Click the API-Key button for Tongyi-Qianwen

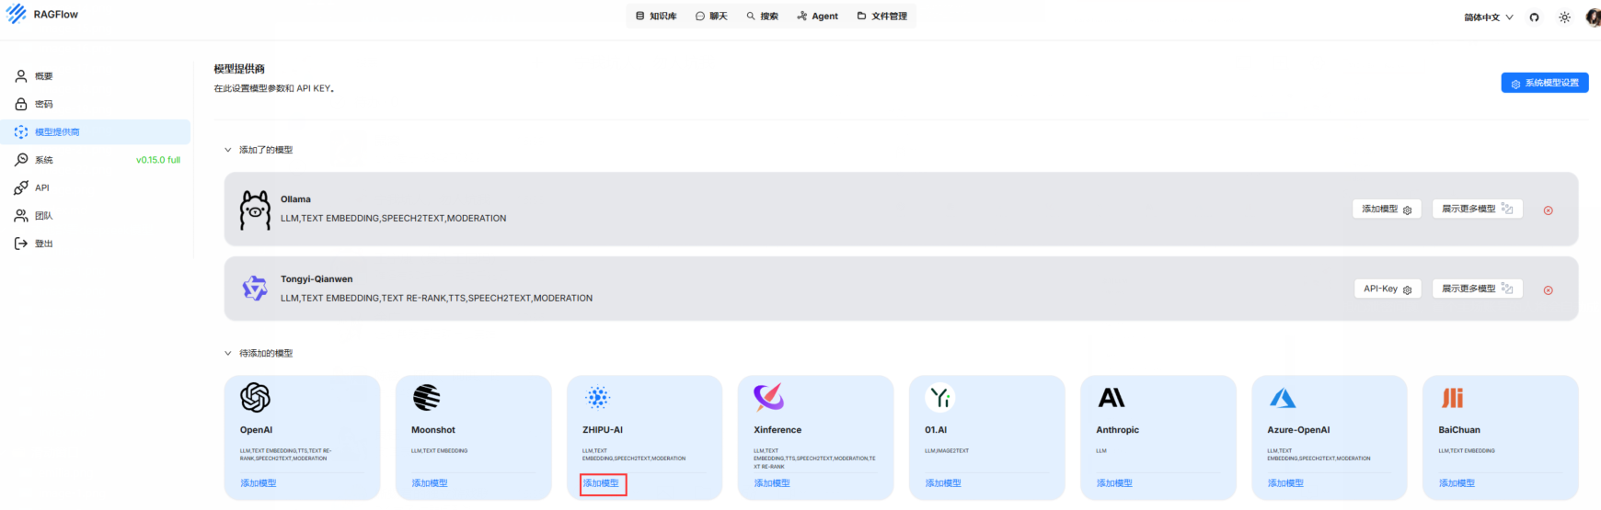(1387, 289)
